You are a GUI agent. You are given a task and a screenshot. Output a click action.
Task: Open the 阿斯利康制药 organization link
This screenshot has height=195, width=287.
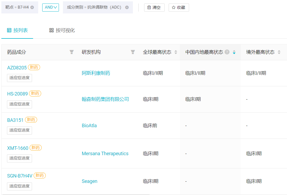pyautogui.click(x=96, y=73)
